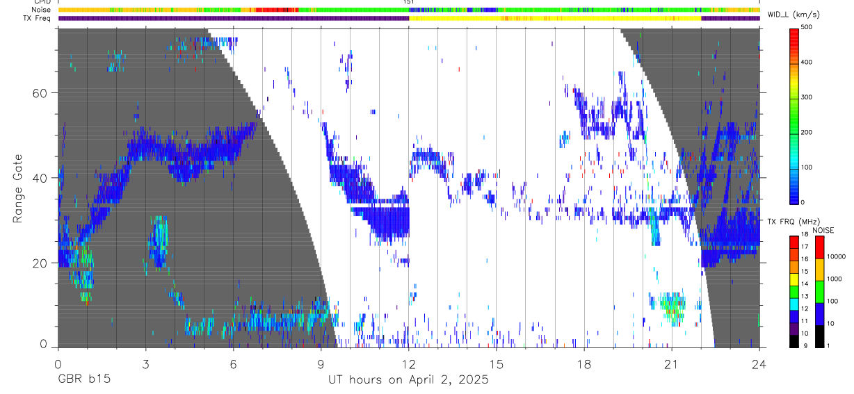854x394 pixels.
Task: Click the "300" width color bar label
Action: 808,97
